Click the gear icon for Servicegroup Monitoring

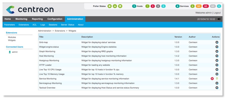tap(217, 83)
